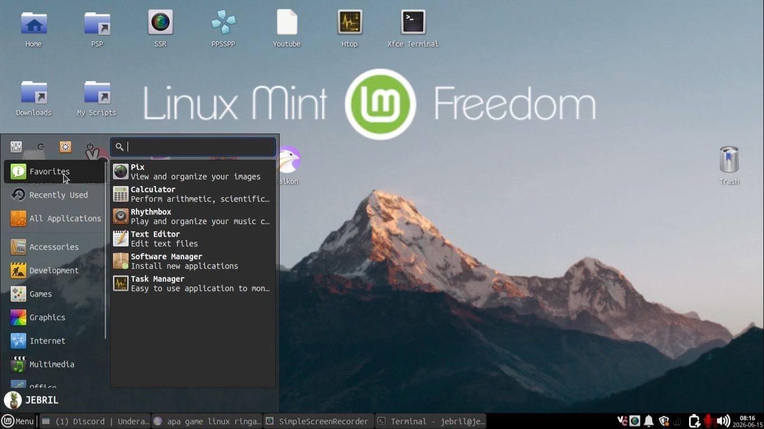Click the orange gear icon in menu header

[x=65, y=147]
